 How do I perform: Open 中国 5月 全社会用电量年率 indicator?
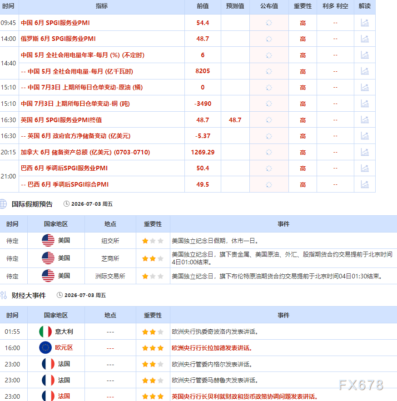tap(83, 55)
